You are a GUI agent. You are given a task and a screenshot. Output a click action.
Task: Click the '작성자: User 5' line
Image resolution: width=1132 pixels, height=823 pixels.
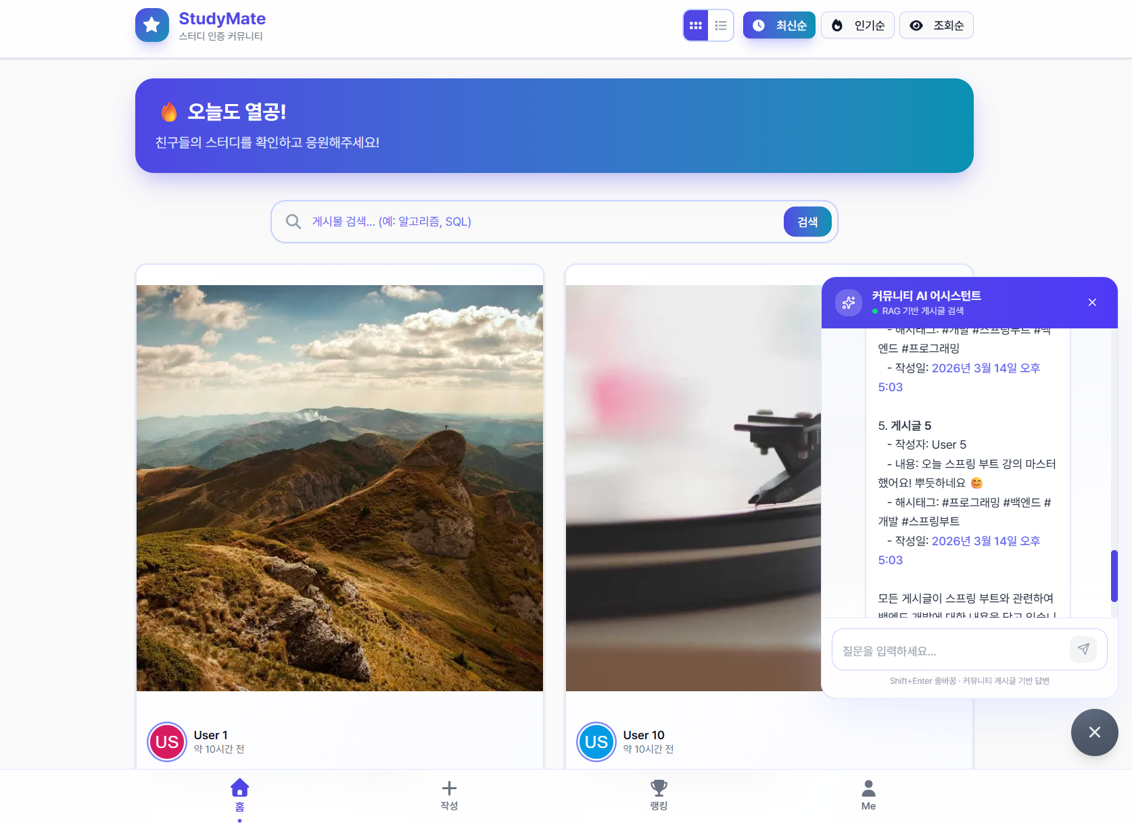[927, 445]
